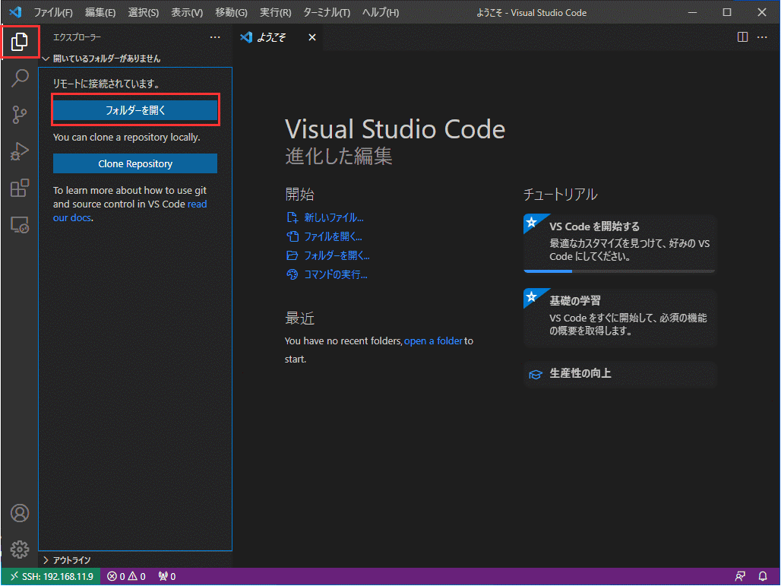Open the Run and Debug icon
781x586 pixels.
[x=20, y=151]
